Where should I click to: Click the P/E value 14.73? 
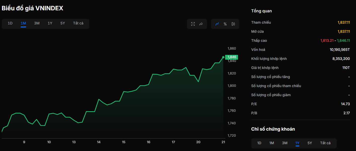pyautogui.click(x=345, y=104)
